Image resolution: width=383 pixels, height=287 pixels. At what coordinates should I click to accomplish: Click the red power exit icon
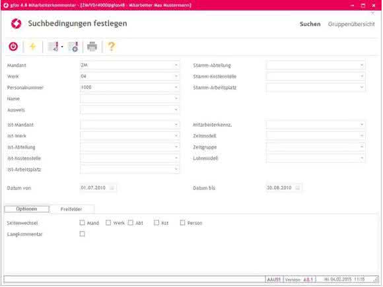tap(13, 46)
